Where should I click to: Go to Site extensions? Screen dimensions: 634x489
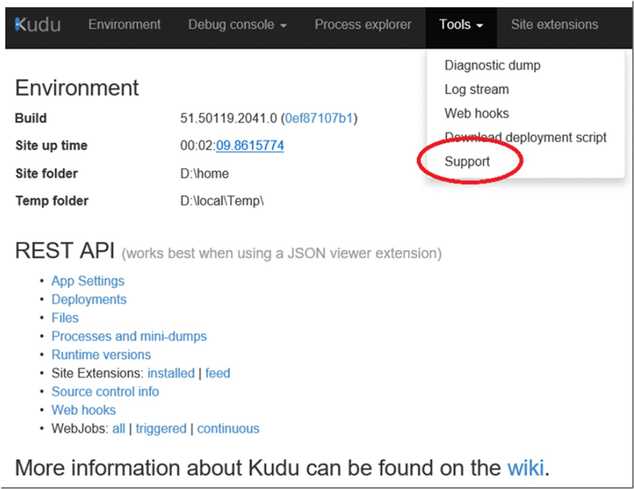(554, 25)
